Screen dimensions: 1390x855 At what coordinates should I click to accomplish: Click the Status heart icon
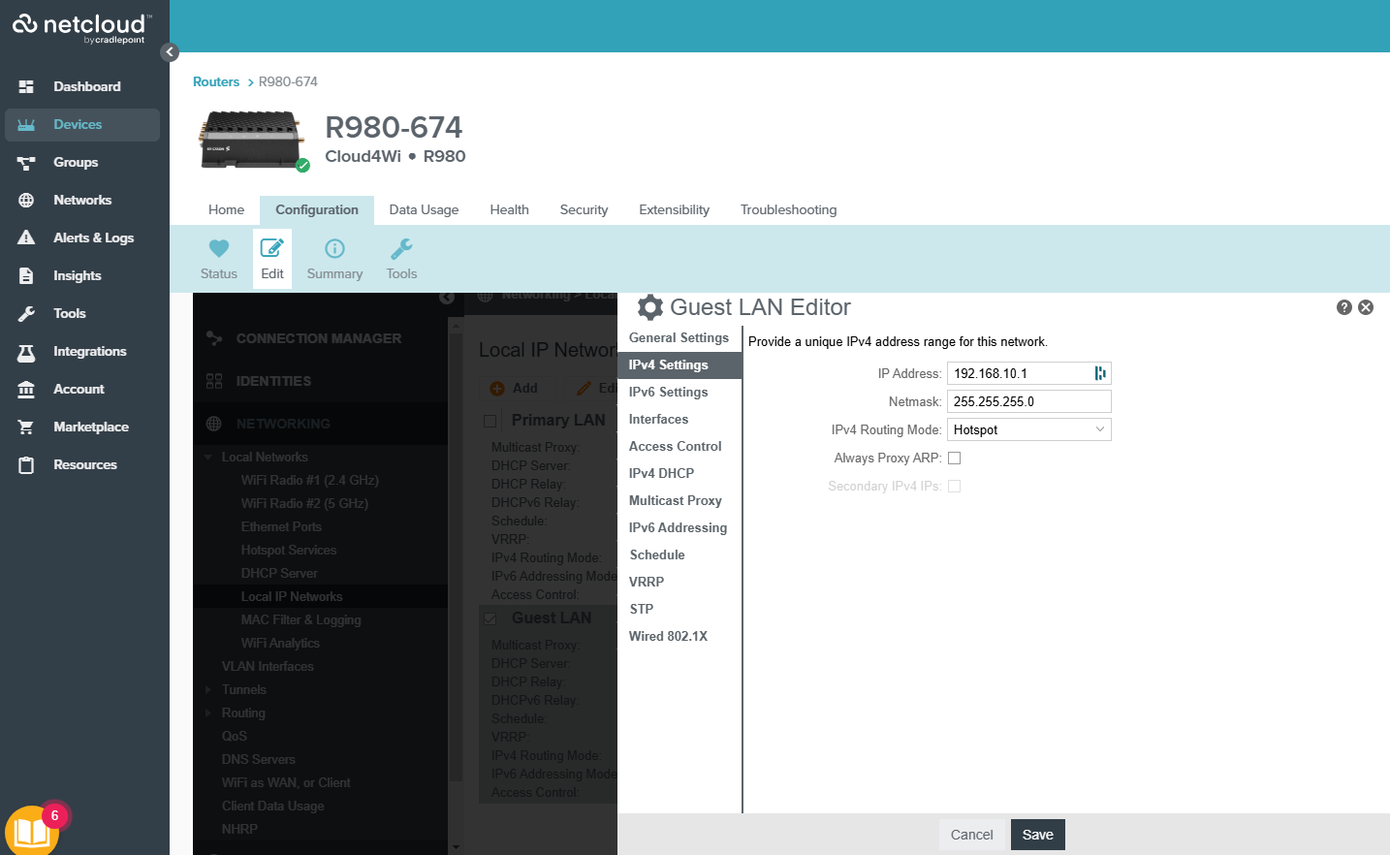(x=219, y=249)
